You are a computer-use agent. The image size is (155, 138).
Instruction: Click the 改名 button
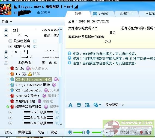[41, 132]
